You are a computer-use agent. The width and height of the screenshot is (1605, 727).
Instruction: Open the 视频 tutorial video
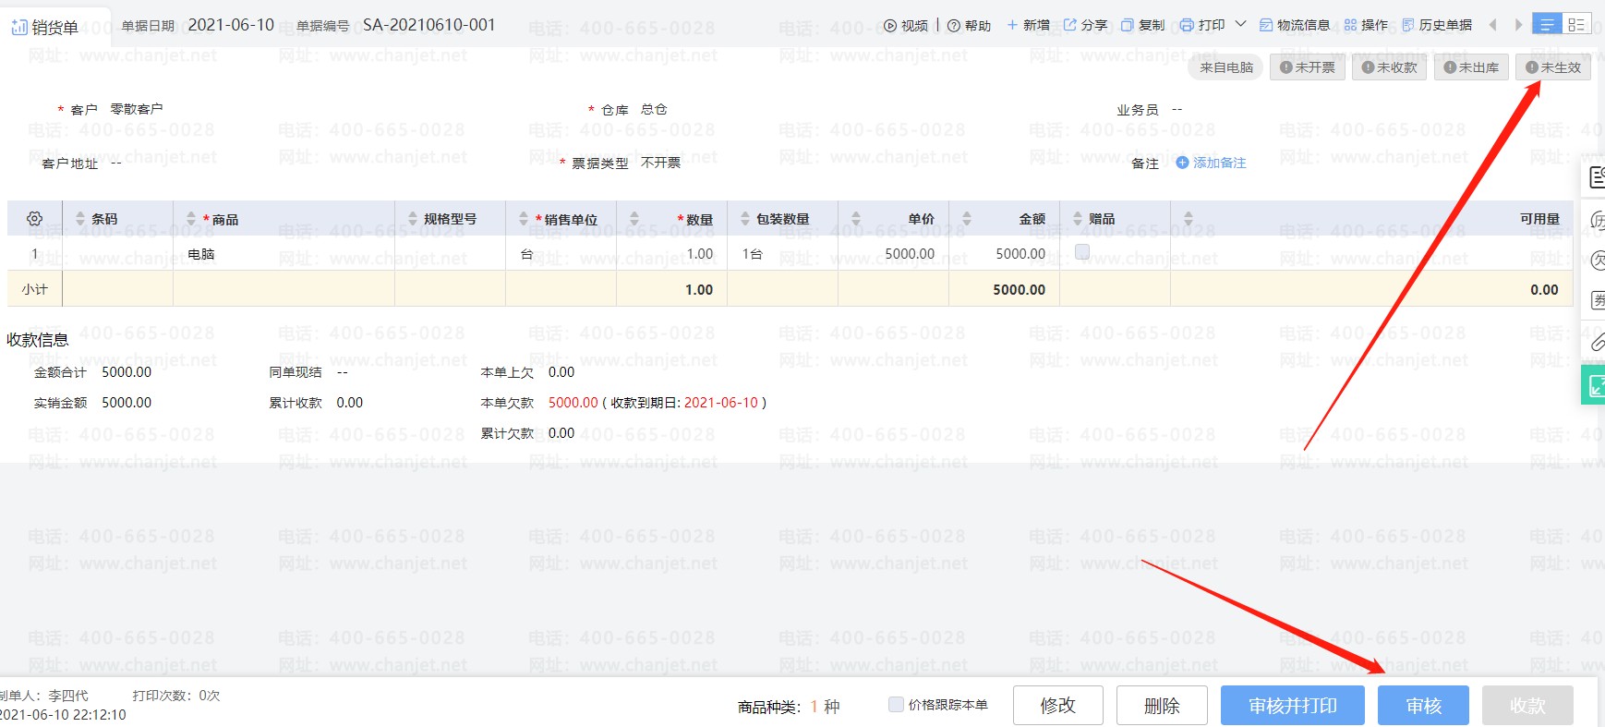(x=906, y=25)
